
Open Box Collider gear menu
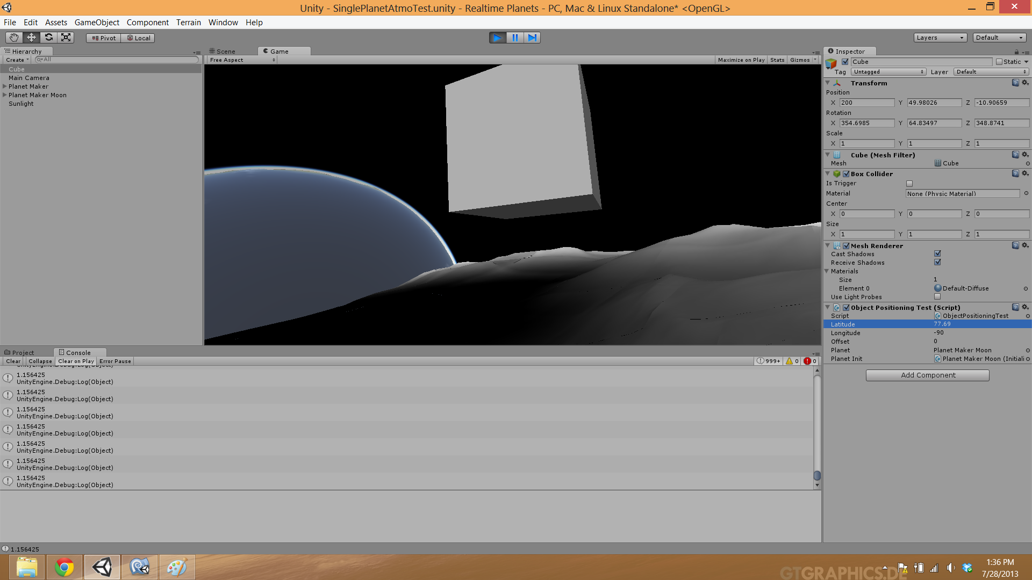tap(1025, 173)
